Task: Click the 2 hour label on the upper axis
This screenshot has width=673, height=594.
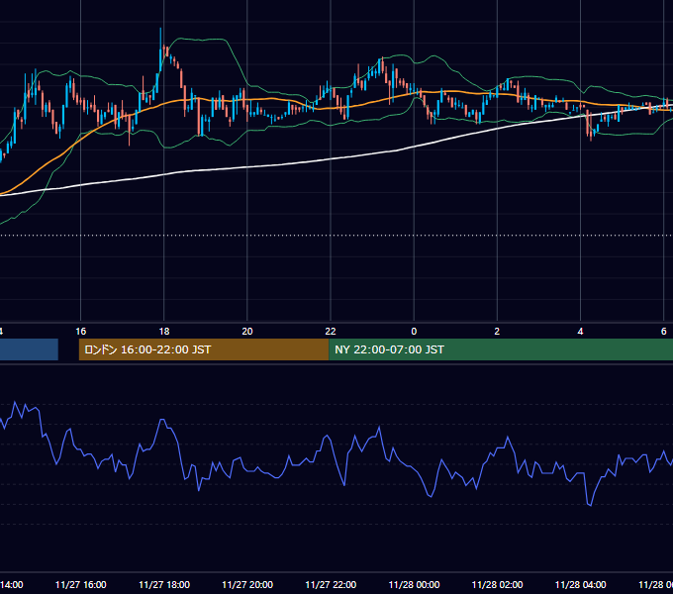Action: click(x=497, y=332)
